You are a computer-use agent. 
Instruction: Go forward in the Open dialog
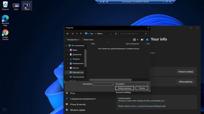point(72,34)
